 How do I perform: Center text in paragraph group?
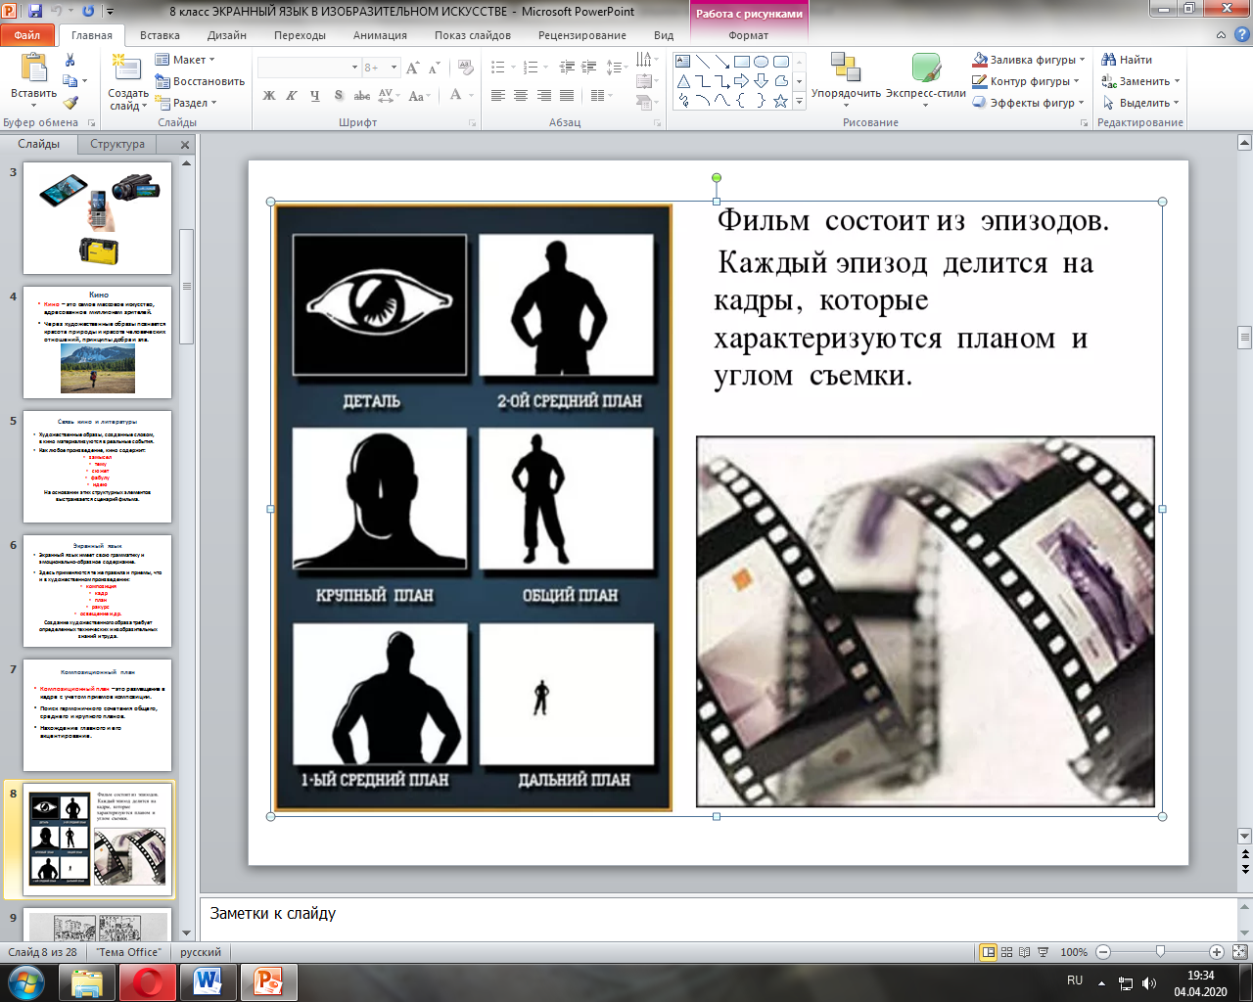pyautogui.click(x=521, y=96)
